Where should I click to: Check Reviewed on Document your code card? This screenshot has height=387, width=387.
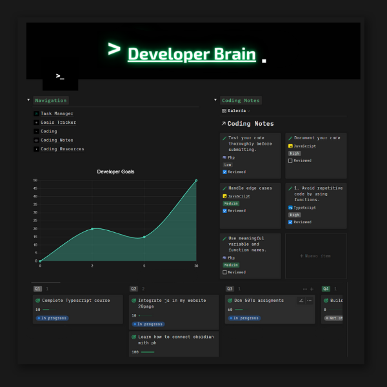click(290, 161)
